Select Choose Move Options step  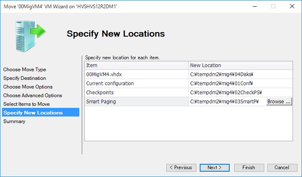28,87
